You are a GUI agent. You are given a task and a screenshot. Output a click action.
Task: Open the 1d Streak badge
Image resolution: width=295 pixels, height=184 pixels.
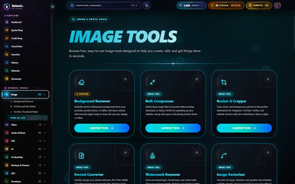coord(226,6)
